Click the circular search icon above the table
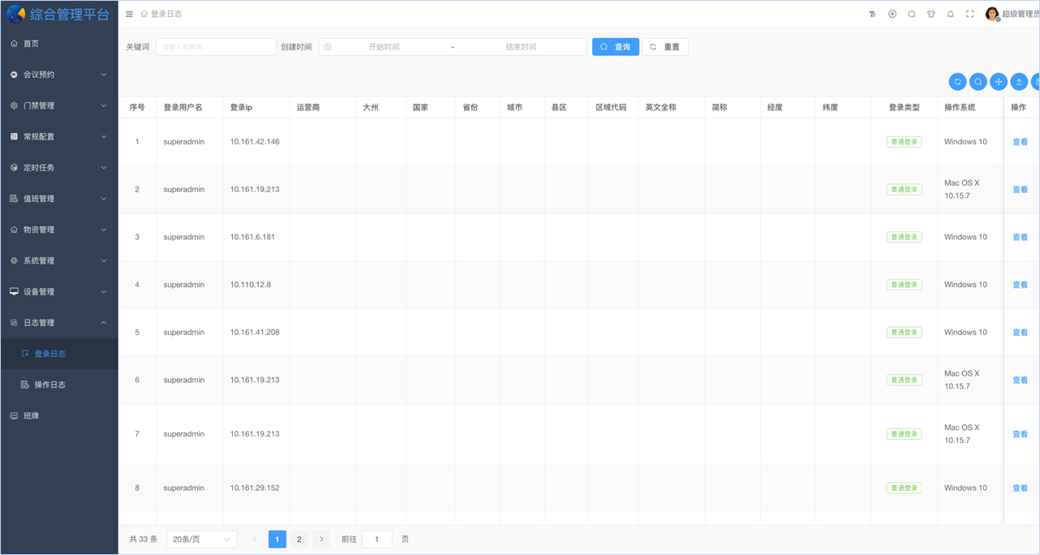 978,82
